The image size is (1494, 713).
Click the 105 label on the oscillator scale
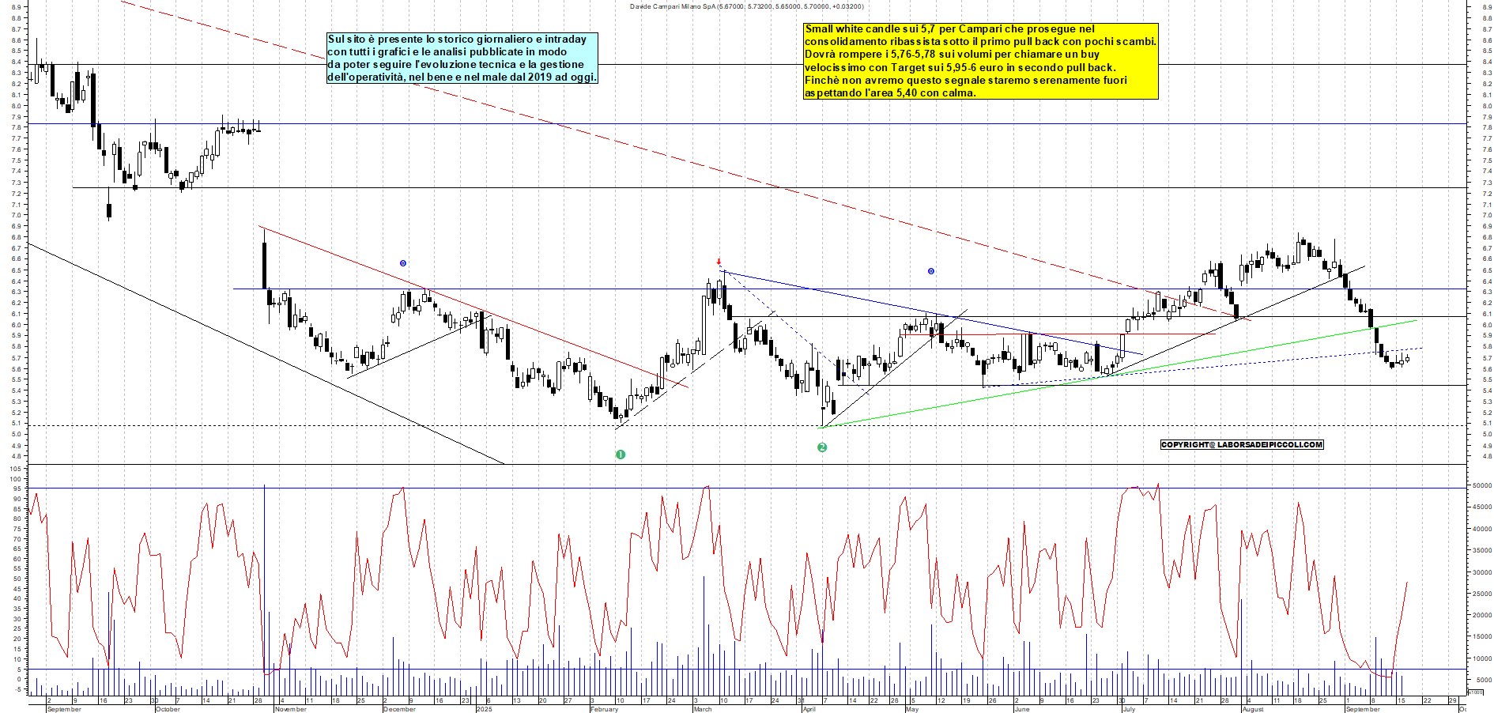click(x=15, y=469)
